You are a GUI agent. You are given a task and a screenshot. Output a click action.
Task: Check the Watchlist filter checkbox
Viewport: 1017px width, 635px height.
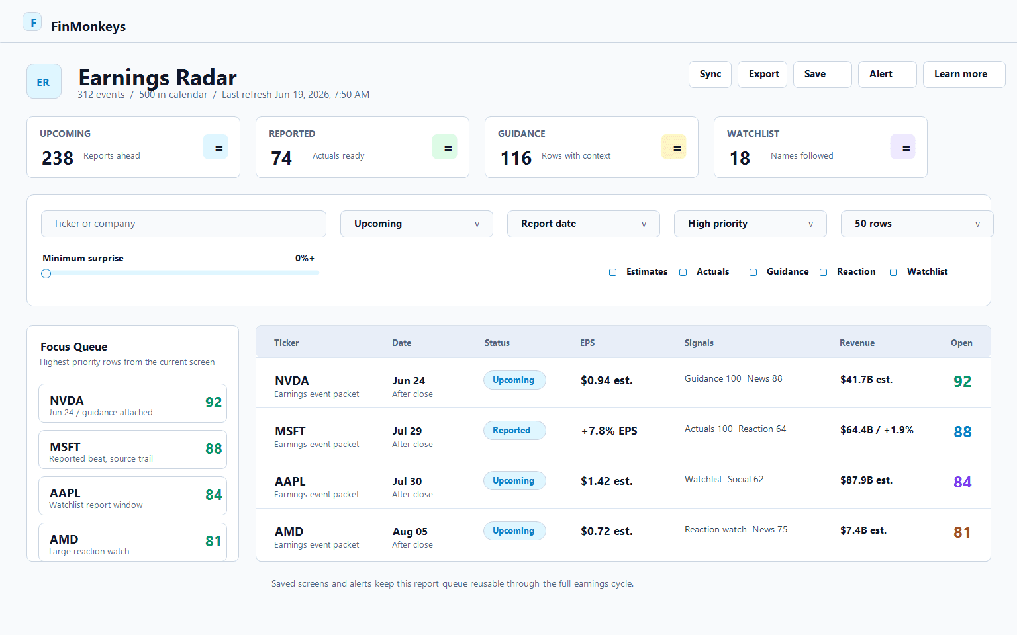pyautogui.click(x=894, y=272)
